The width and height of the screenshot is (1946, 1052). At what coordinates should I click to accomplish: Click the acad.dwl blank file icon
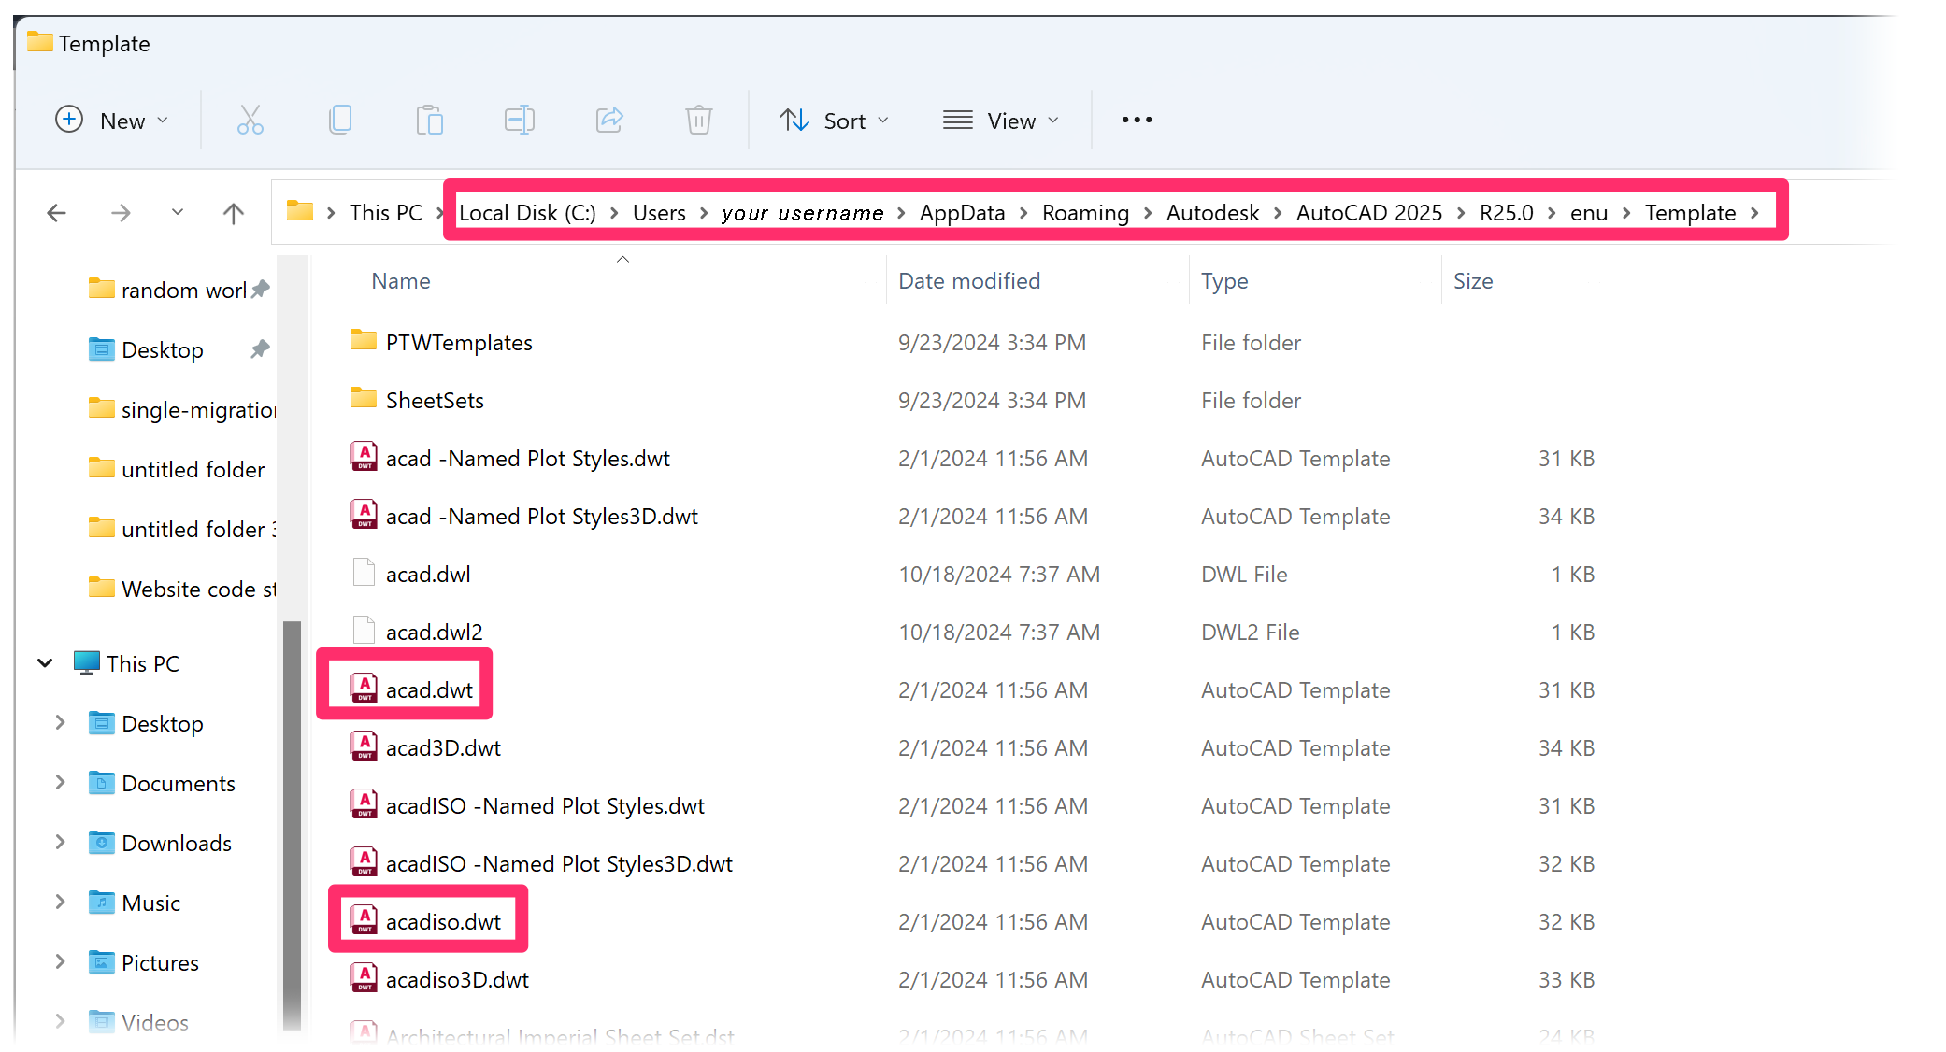click(364, 573)
